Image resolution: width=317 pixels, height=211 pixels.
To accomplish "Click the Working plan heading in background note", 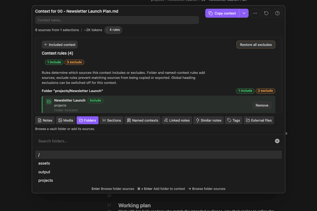I will coord(134,205).
